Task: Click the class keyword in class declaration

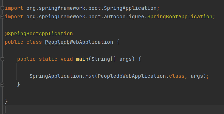Action: tap(34, 42)
